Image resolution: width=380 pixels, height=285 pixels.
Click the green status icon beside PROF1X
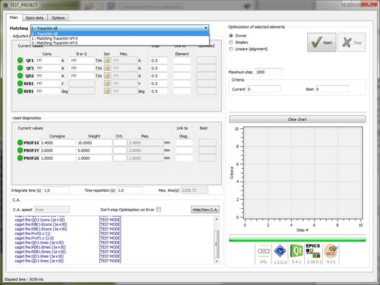coord(20,143)
